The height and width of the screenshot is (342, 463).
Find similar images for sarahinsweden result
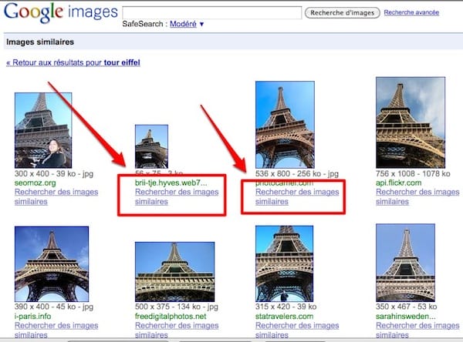tap(417, 330)
